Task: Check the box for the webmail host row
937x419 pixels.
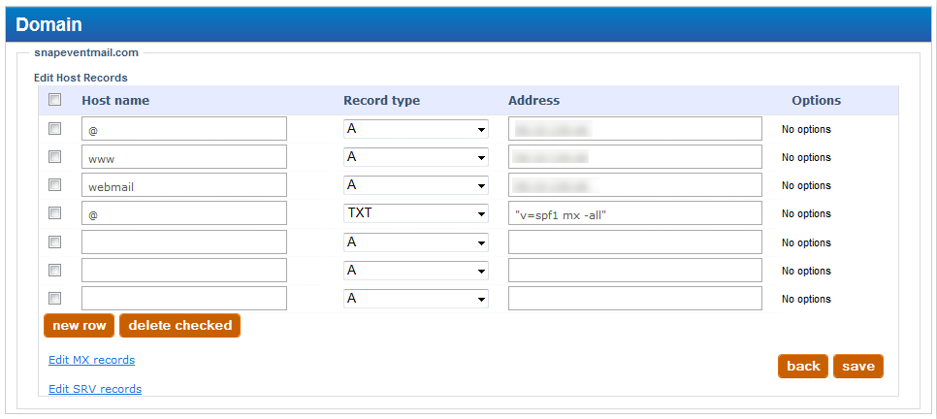Action: coord(55,185)
